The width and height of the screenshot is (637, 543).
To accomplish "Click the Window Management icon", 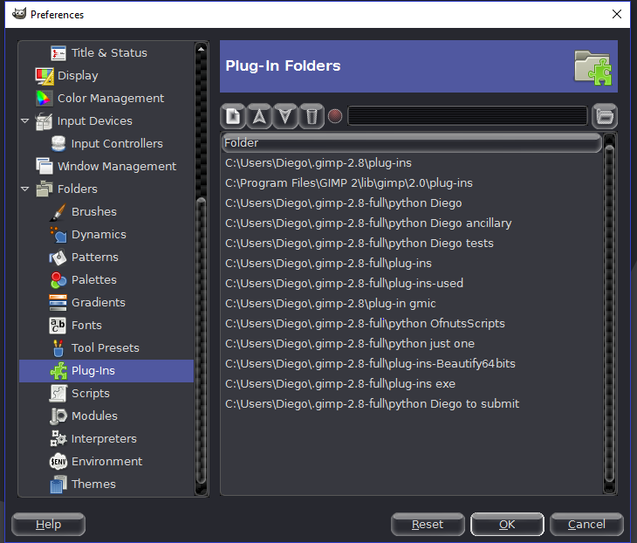I will pyautogui.click(x=45, y=166).
